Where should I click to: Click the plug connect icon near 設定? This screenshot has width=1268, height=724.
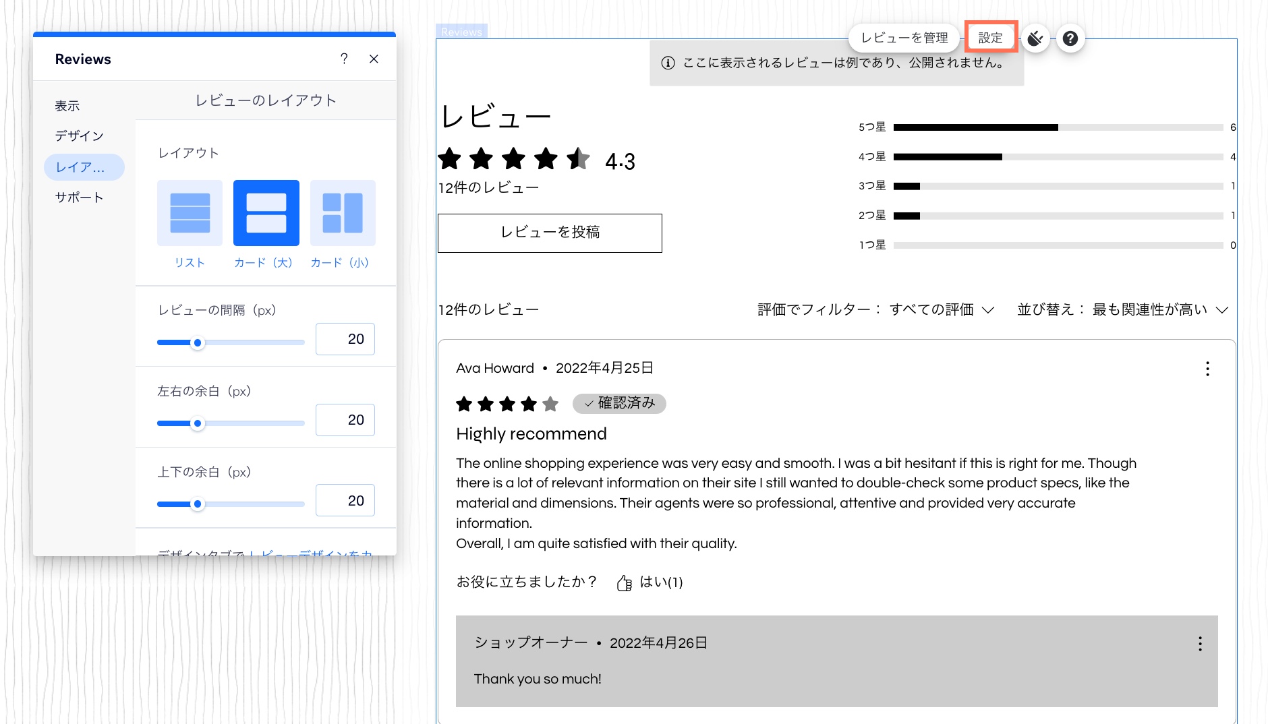pyautogui.click(x=1034, y=38)
